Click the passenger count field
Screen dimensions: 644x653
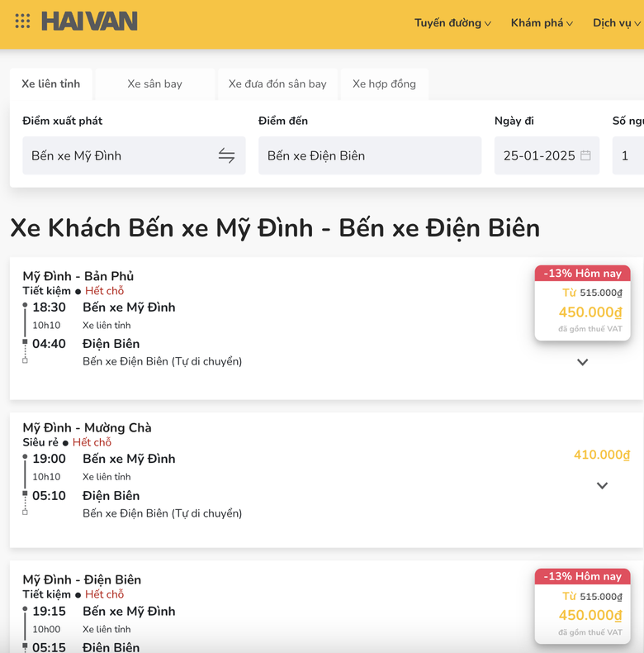[627, 155]
